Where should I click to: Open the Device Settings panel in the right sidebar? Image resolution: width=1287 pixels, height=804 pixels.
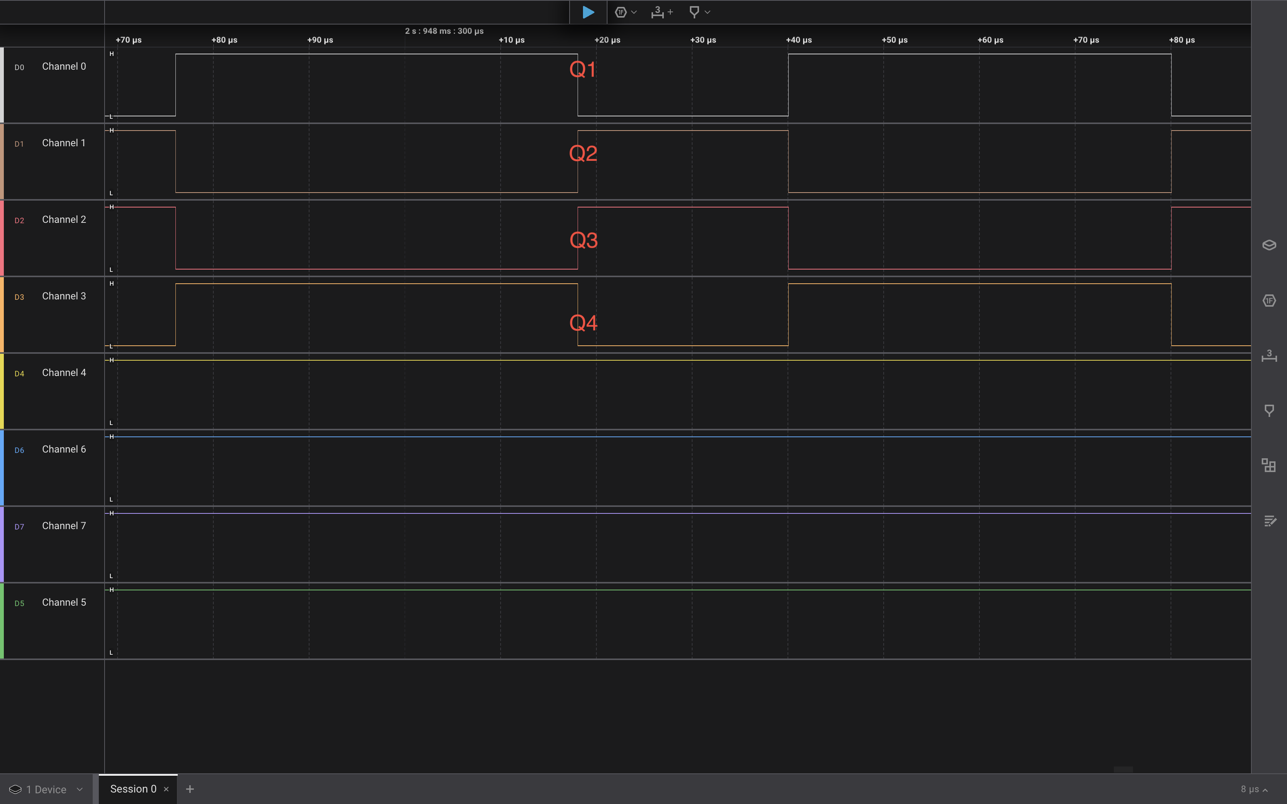[1269, 245]
